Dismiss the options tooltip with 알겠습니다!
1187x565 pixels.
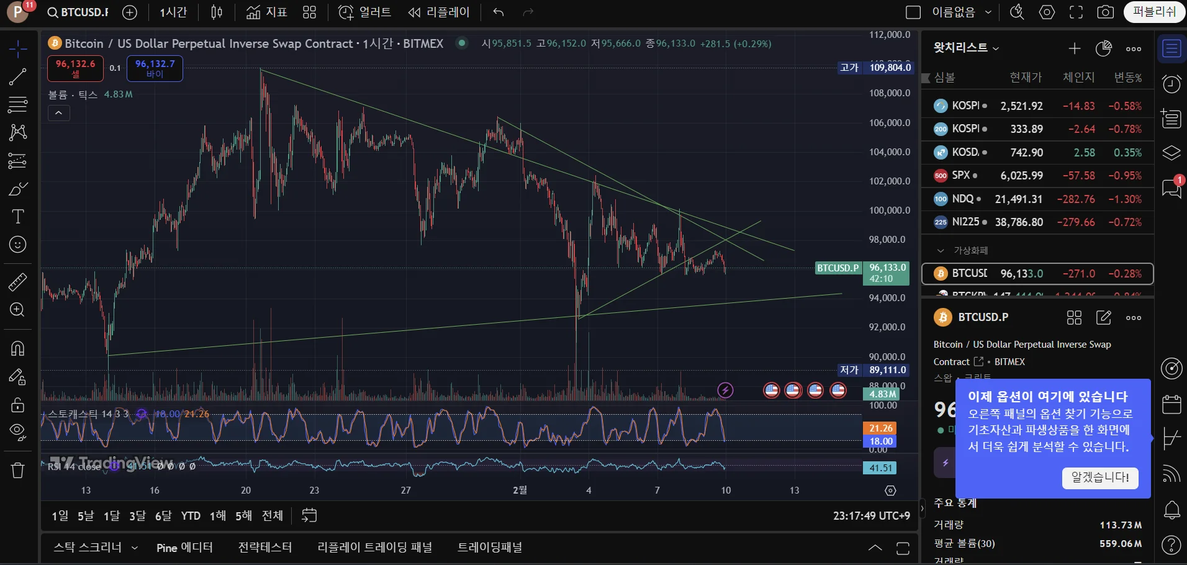tap(1100, 477)
